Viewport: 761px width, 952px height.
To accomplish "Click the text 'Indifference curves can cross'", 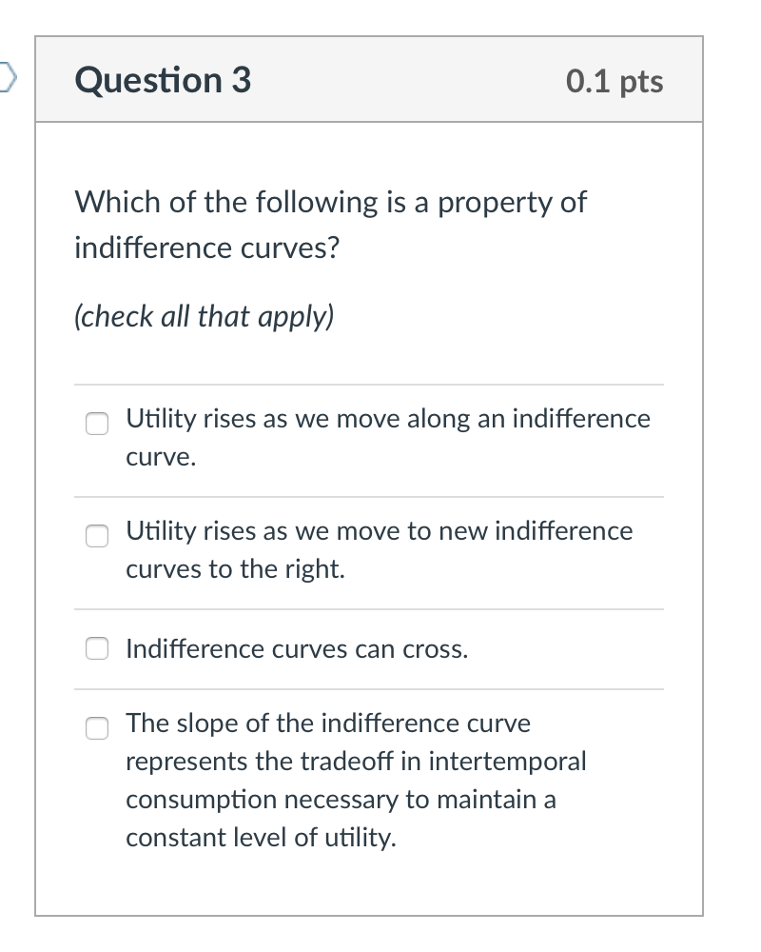I will [296, 648].
